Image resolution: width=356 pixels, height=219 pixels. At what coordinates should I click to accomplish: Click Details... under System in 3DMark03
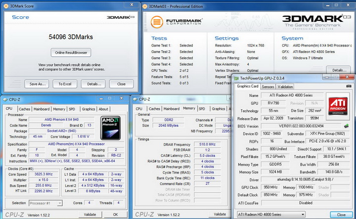click(339, 70)
